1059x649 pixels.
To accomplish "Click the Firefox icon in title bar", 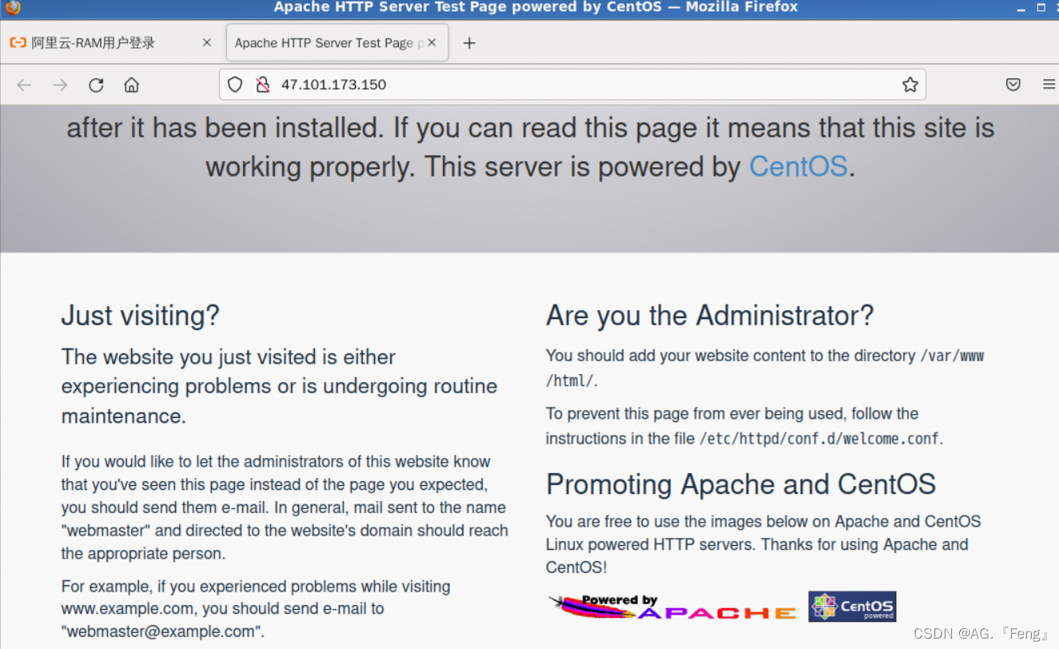I will click(11, 7).
